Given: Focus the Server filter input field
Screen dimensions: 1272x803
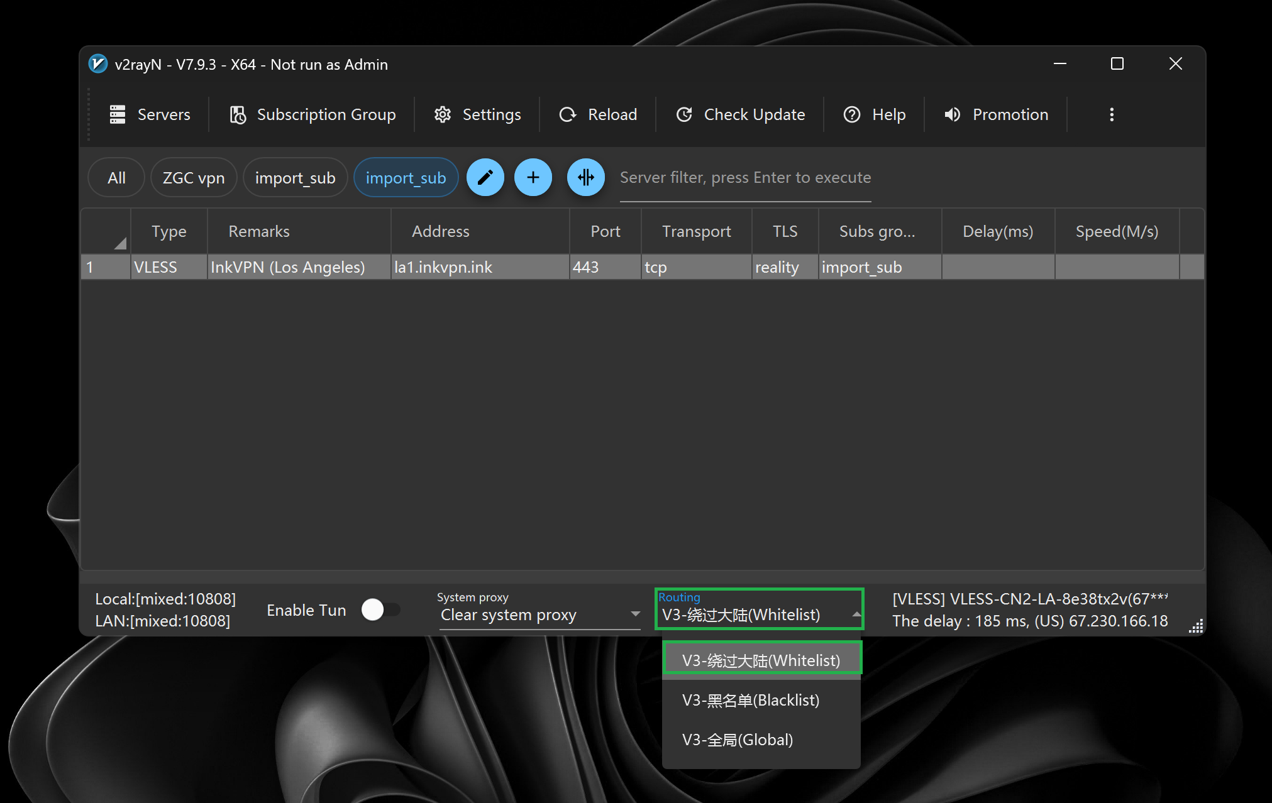Looking at the screenshot, I should tap(745, 178).
